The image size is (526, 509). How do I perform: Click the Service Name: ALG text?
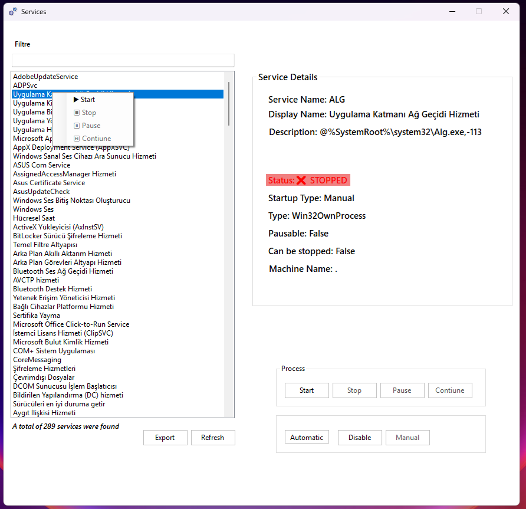[306, 100]
